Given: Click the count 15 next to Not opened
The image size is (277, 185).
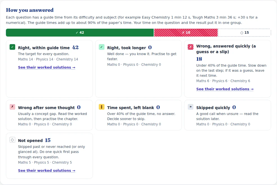Looking at the screenshot, I should click(x=48, y=140).
